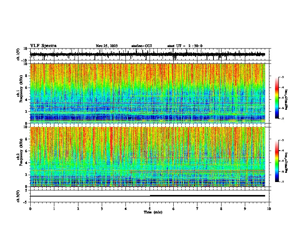303x234 pixels.
Task: Click the ch.3 voltage trace line
Action: pyautogui.click(x=147, y=196)
